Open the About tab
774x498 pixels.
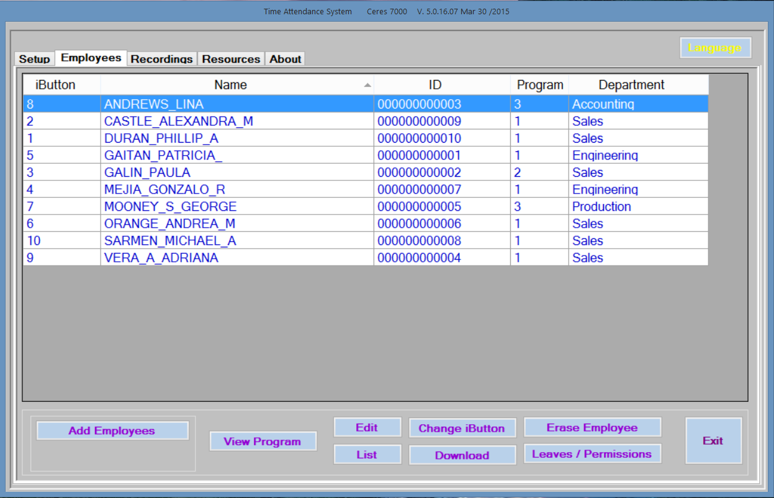tap(286, 59)
